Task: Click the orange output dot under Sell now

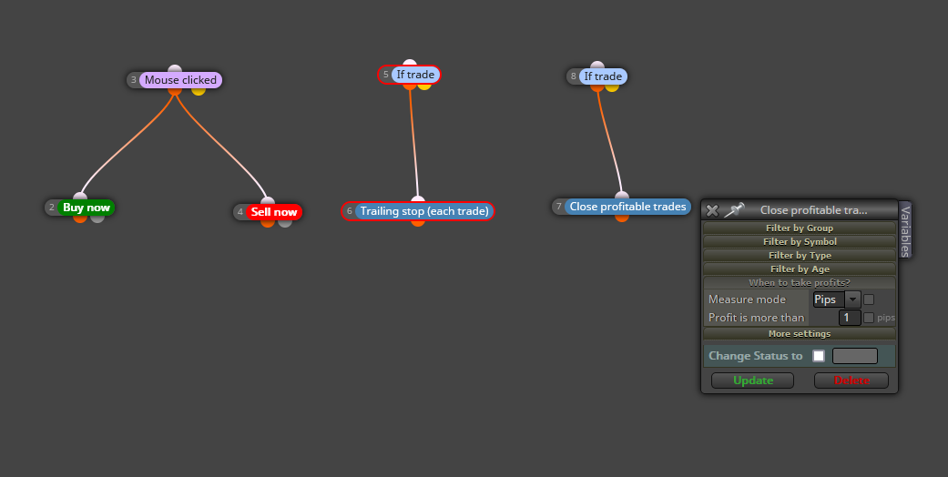Action: click(x=268, y=222)
